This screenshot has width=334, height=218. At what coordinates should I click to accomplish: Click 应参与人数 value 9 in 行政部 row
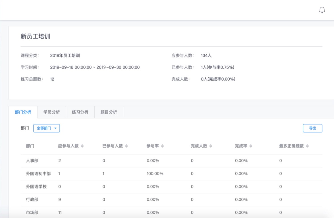coord(59,200)
